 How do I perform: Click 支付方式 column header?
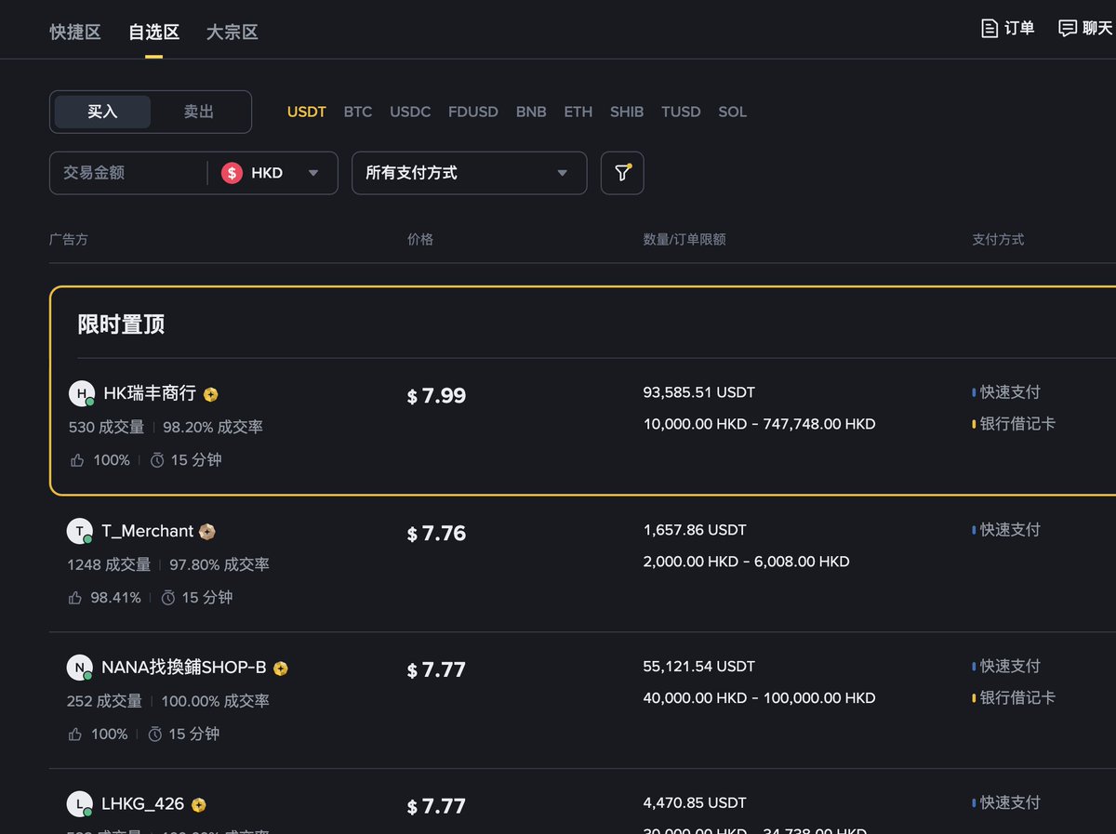coord(998,239)
